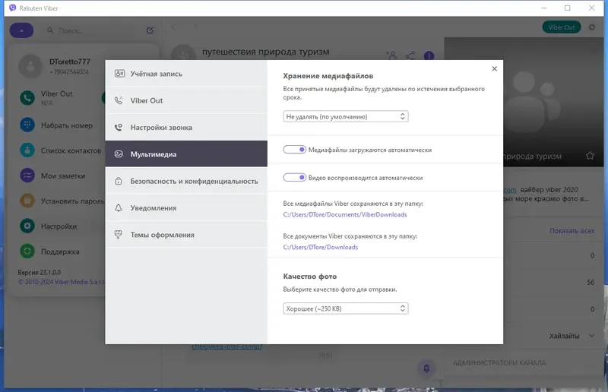Click Список контактов icon

coord(27,150)
